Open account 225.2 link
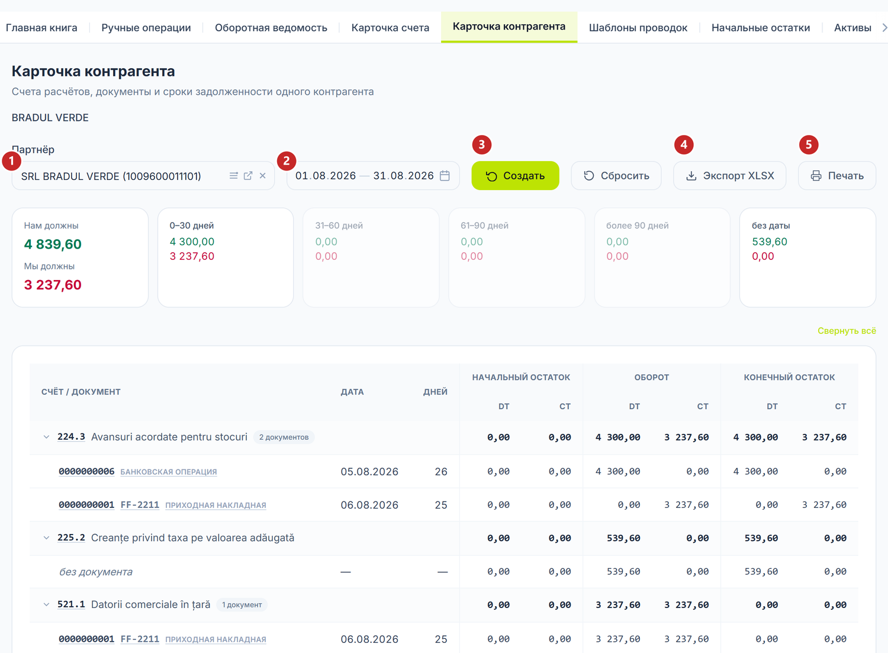 tap(71, 538)
